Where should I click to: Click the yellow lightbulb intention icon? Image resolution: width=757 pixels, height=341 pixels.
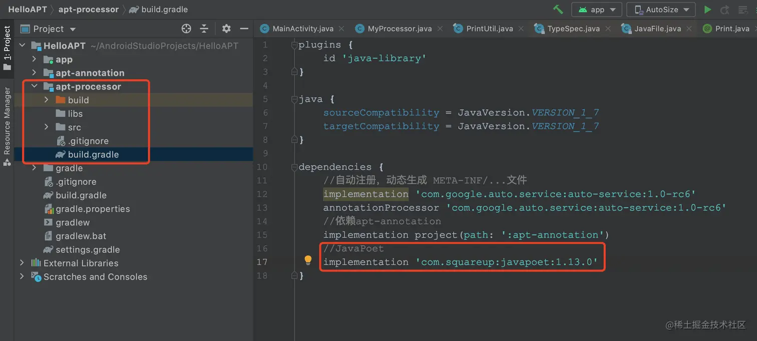308,260
